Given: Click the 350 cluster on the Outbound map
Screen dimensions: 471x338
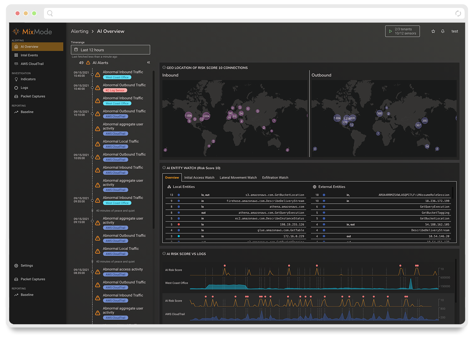Looking at the screenshot, I should pyautogui.click(x=425, y=121).
